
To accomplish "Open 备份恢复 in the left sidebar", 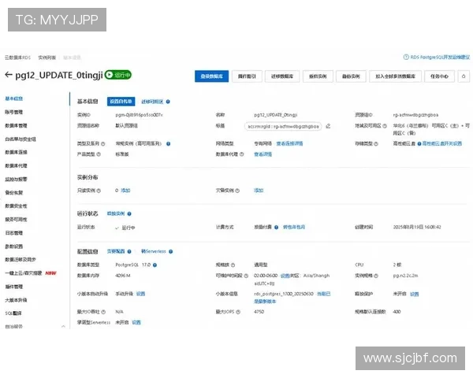I will [x=14, y=193].
